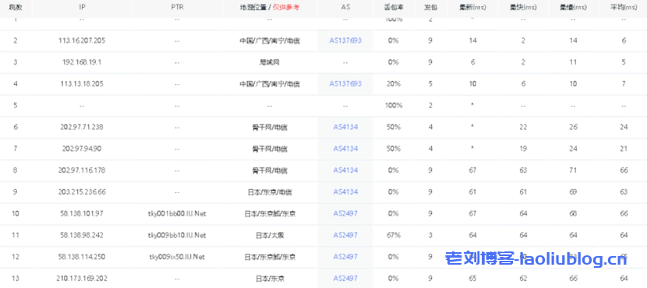
Task: Click PTR value tky001bb00.IIJ.Net
Action: [177, 213]
